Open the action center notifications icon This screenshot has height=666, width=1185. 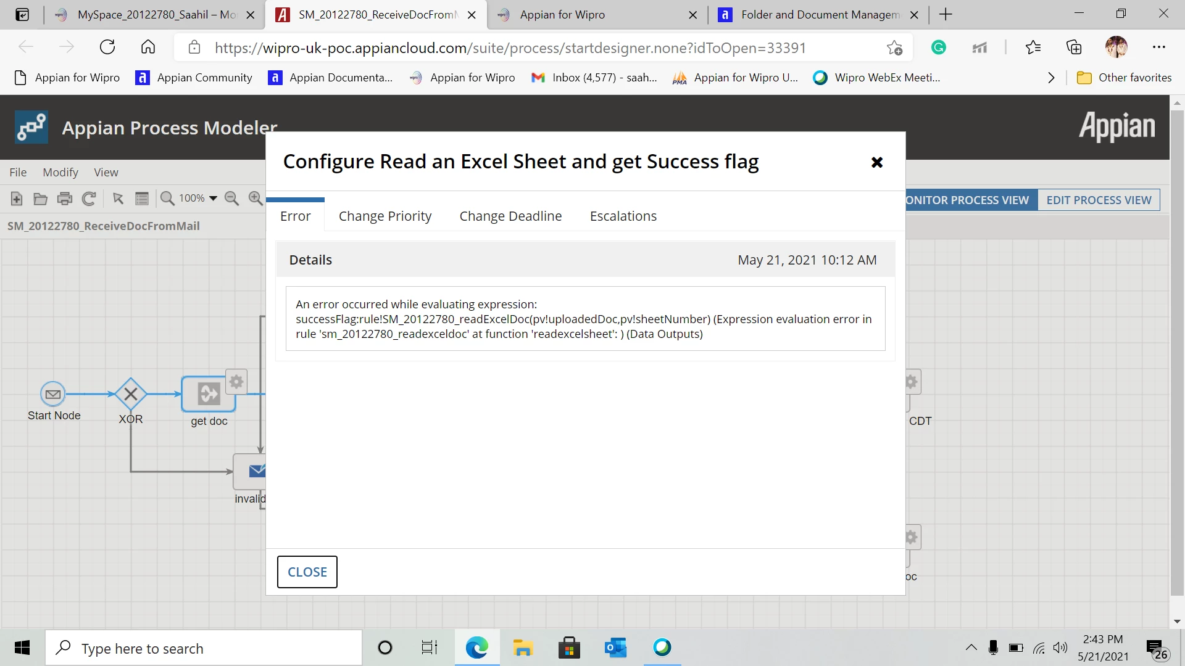[1157, 649]
